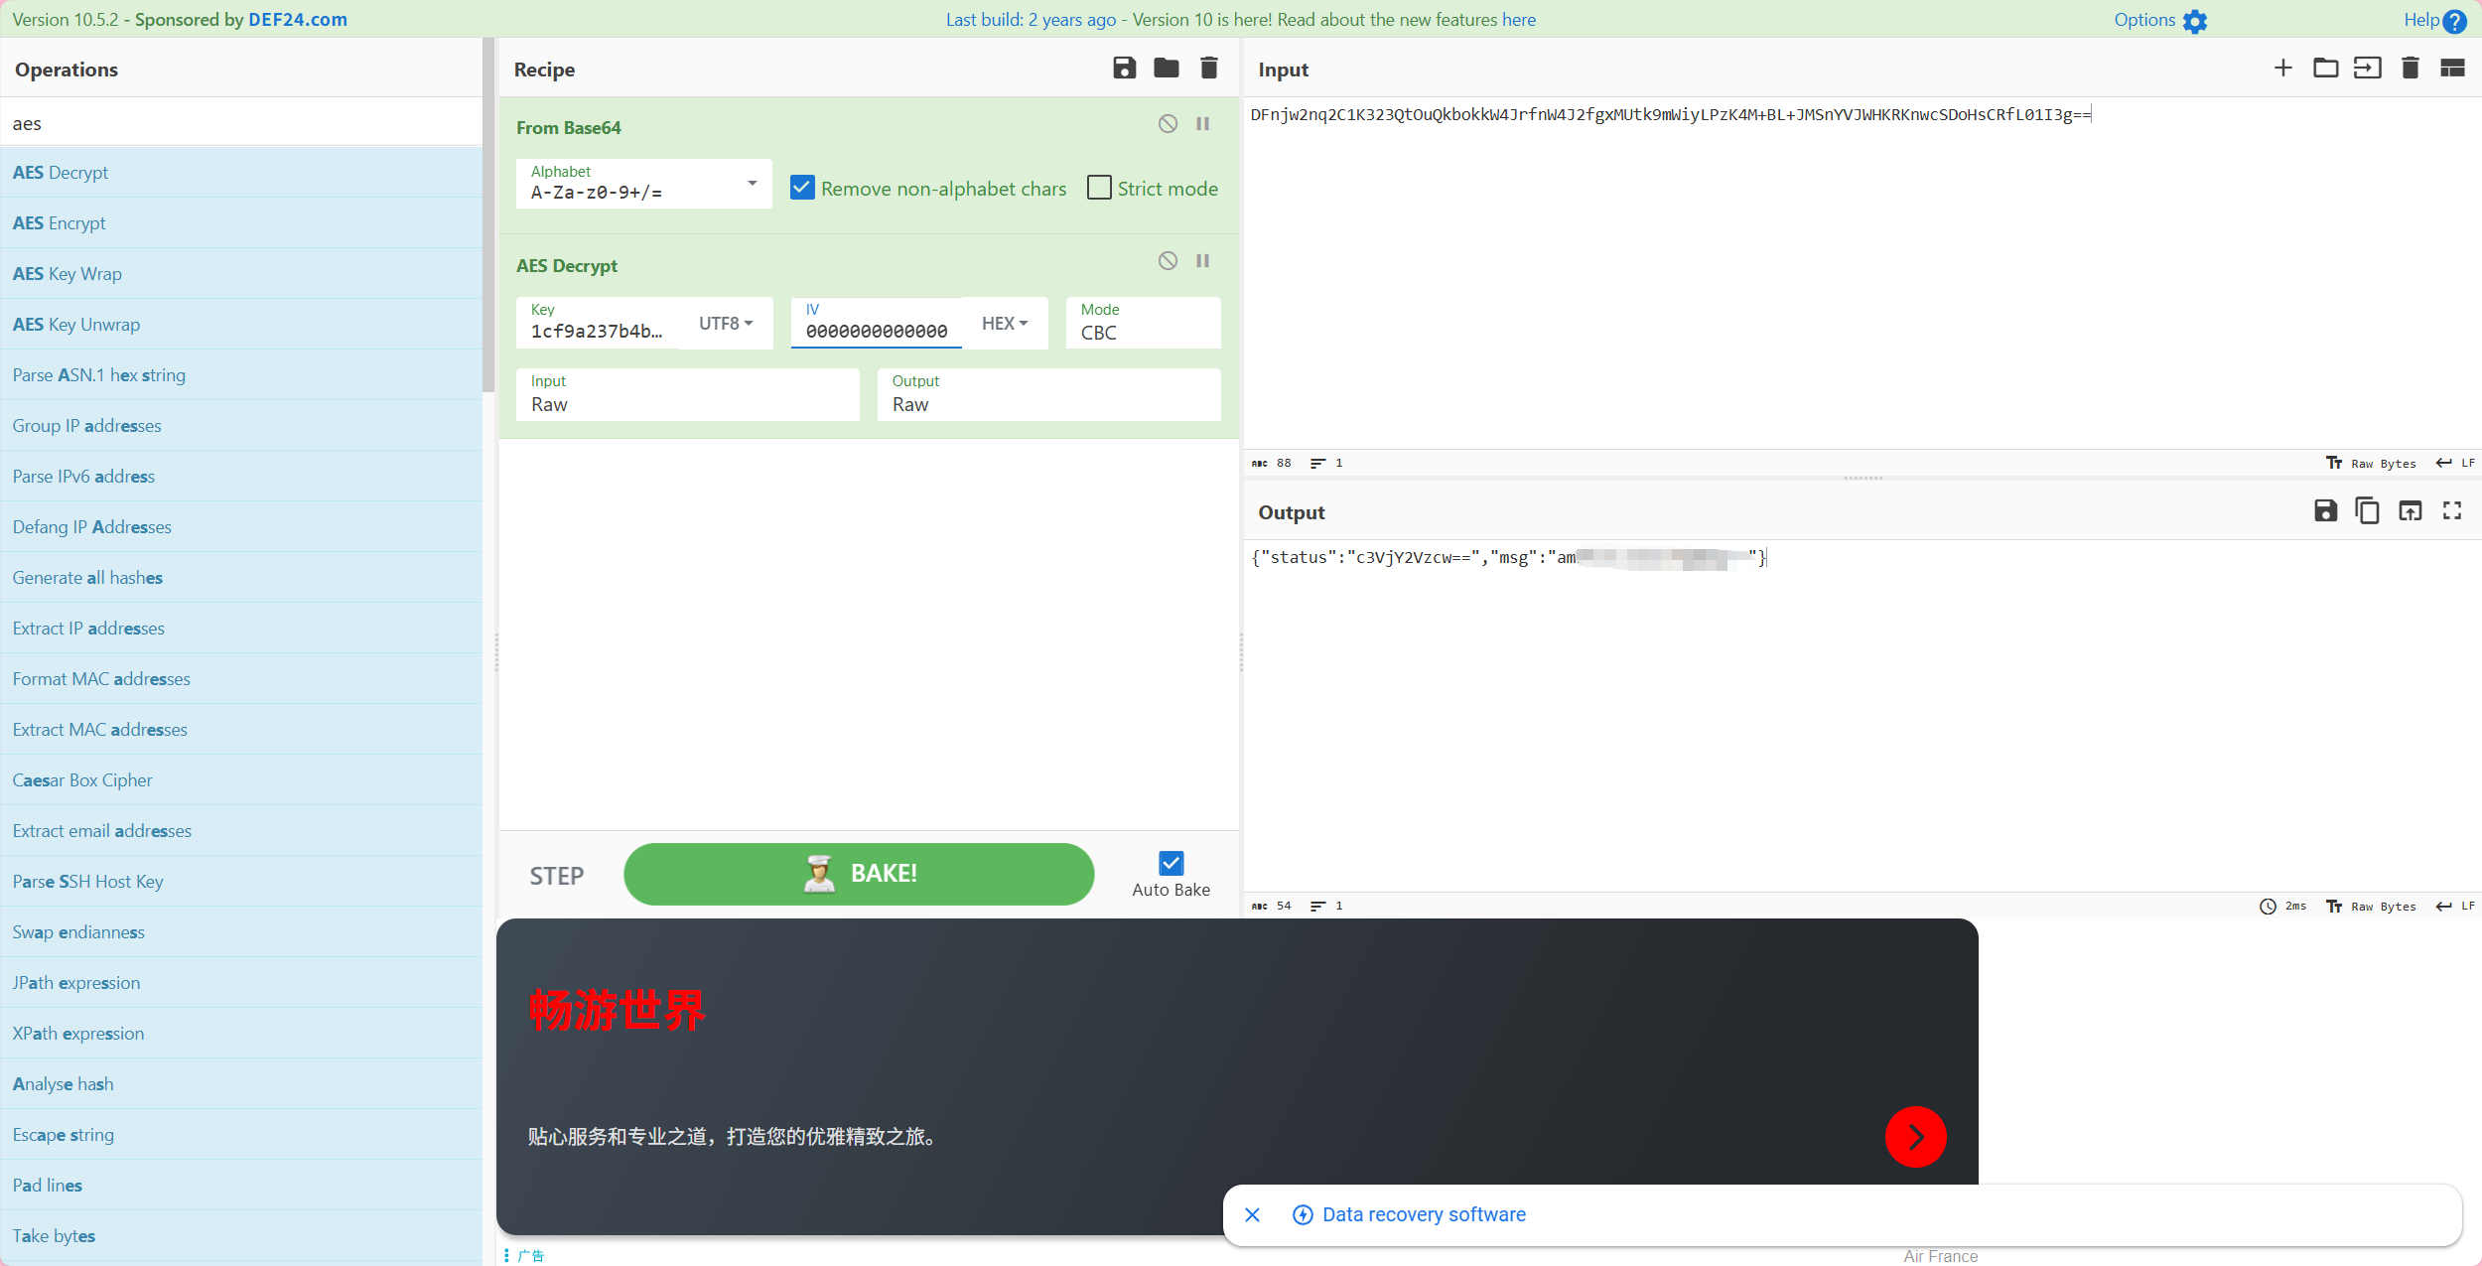Load a recipe via the folder icon

(1167, 69)
